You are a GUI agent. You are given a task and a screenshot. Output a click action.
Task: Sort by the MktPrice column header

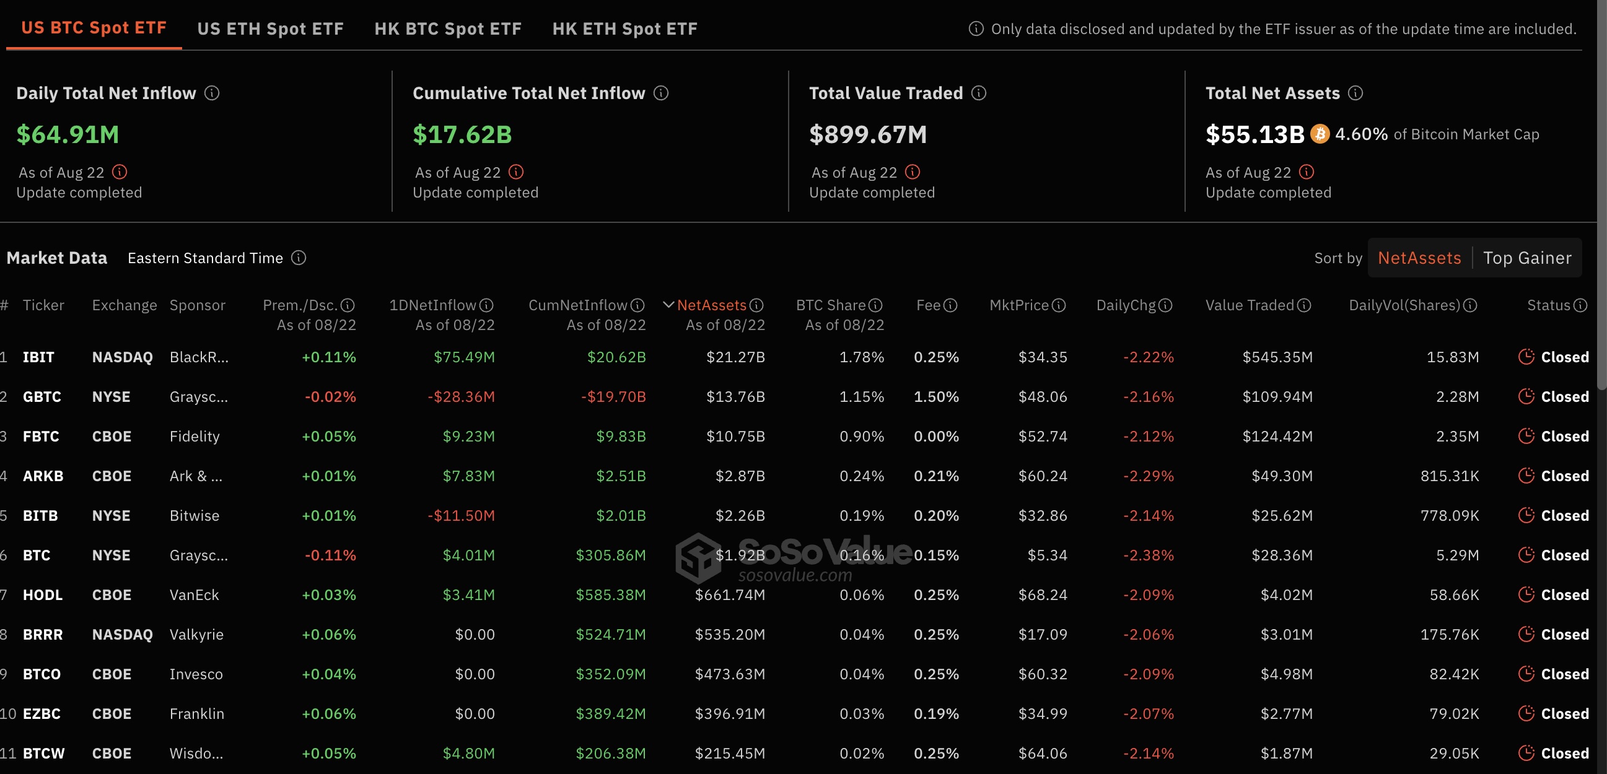point(1019,305)
